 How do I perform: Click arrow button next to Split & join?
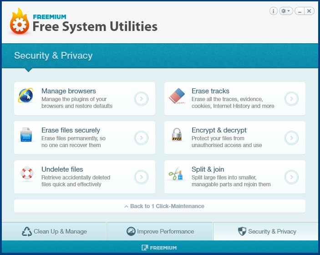291,177
